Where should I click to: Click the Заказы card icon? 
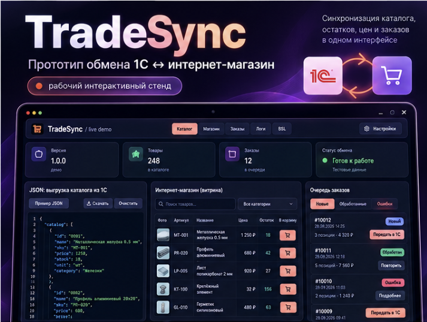click(232, 154)
